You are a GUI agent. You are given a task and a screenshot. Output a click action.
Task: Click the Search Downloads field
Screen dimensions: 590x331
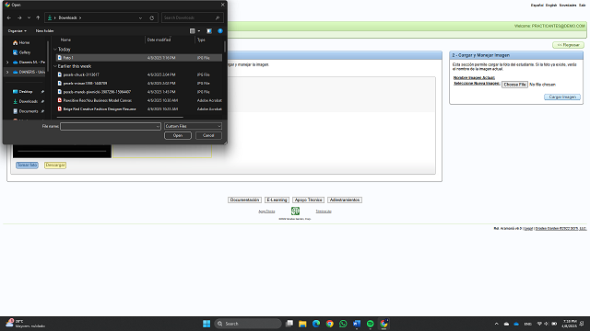[x=193, y=17]
